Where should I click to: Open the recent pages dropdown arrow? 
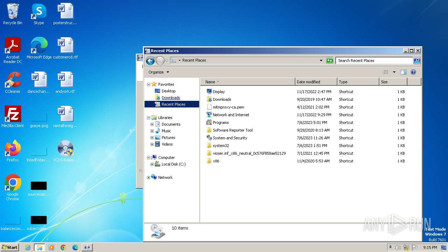(x=167, y=61)
